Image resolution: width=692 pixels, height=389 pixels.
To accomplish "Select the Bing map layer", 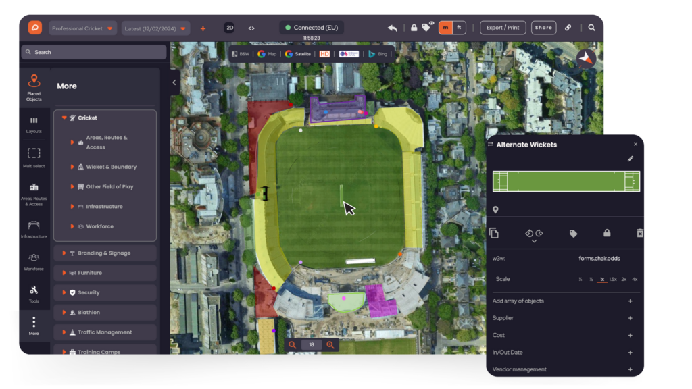I will 378,54.
